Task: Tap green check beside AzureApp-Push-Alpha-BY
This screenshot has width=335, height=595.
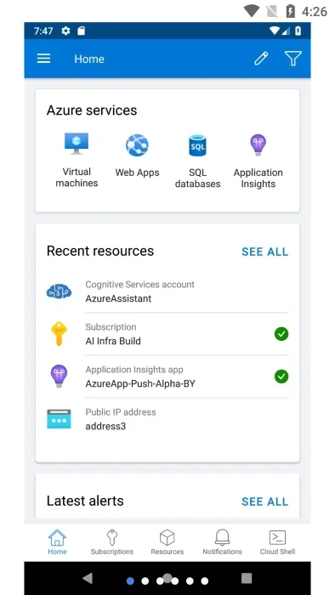Action: click(281, 377)
